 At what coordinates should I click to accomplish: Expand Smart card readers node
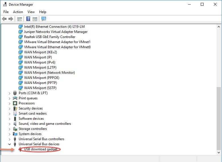[9, 113]
